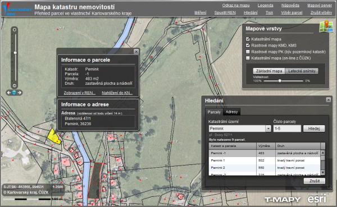Click the Katastr a parcela column header
This screenshot has width=337, height=207.
233,146
